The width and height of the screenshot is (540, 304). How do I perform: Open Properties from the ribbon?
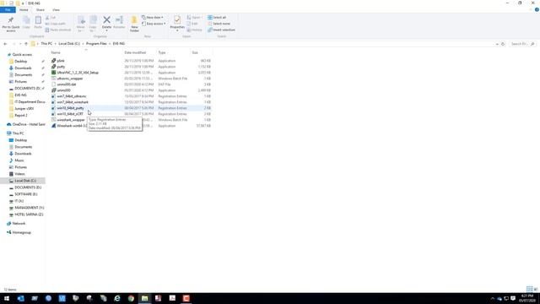[177, 22]
